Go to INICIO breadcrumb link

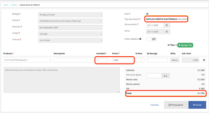6,5
